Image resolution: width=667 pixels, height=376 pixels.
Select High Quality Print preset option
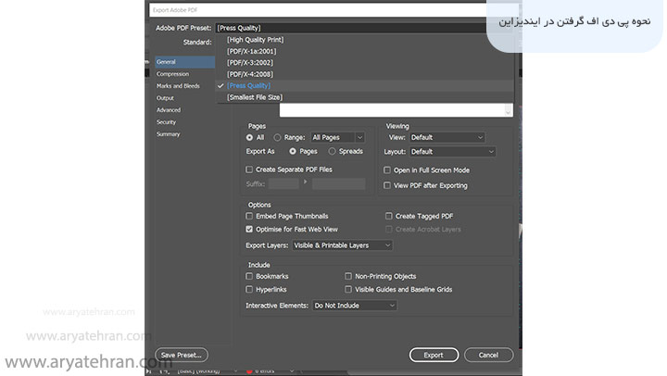[255, 40]
